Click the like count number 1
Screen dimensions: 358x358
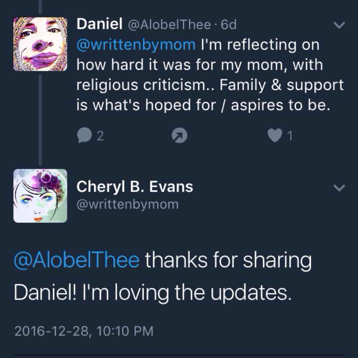point(290,136)
